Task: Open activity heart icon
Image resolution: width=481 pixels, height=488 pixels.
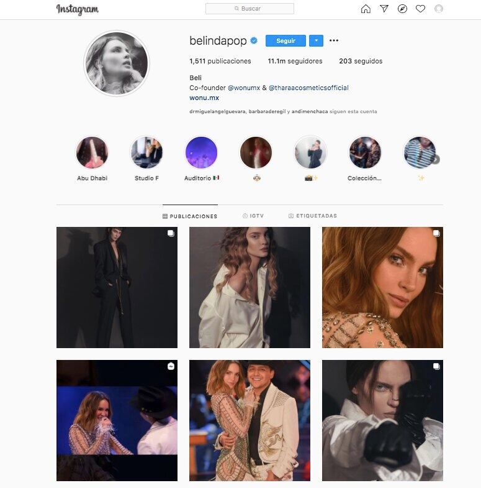Action: 420,9
